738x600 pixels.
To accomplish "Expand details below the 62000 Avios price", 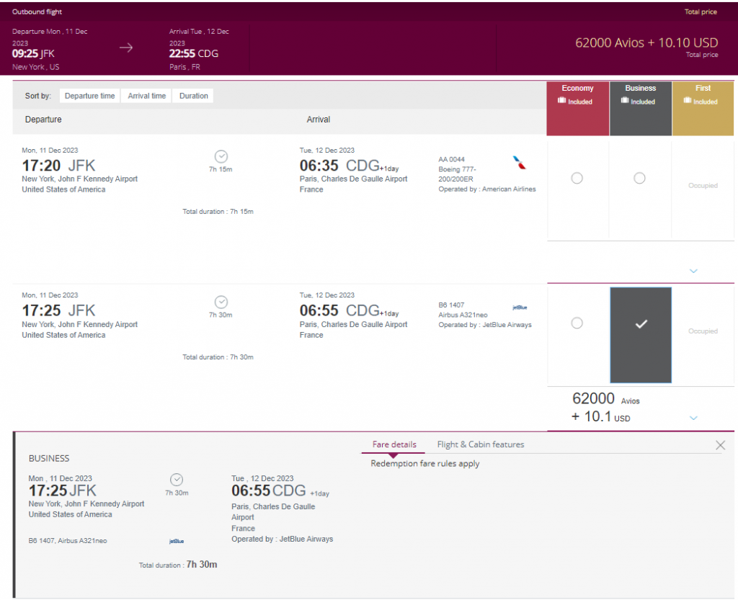I will point(693,418).
